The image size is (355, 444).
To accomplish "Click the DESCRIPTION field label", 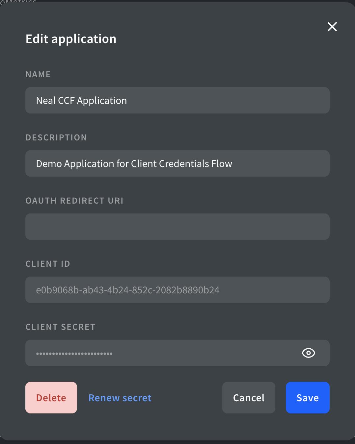I will pos(56,137).
